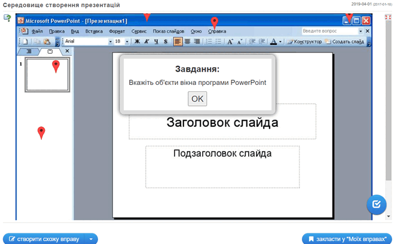Viewport: 397px width, 244px height.
Task: Click the Increase indent icon
Action: [261, 41]
